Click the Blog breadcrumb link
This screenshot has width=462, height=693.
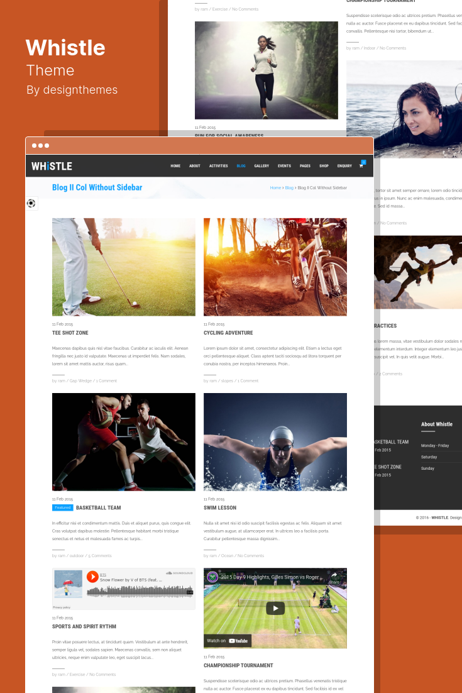pyautogui.click(x=289, y=188)
